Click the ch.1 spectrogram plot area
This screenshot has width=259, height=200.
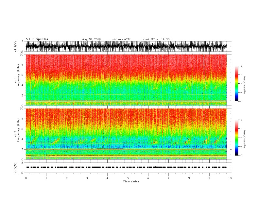tap(126, 80)
